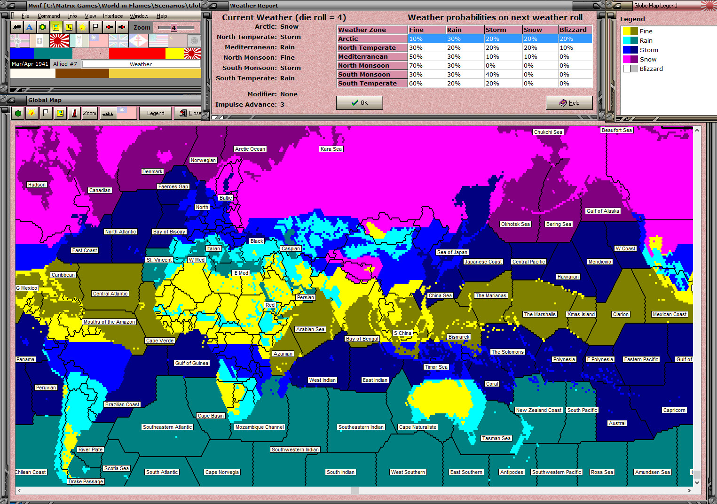Image resolution: width=717 pixels, height=504 pixels.
Task: Click the red left arrow toolbar button
Action: 109,27
